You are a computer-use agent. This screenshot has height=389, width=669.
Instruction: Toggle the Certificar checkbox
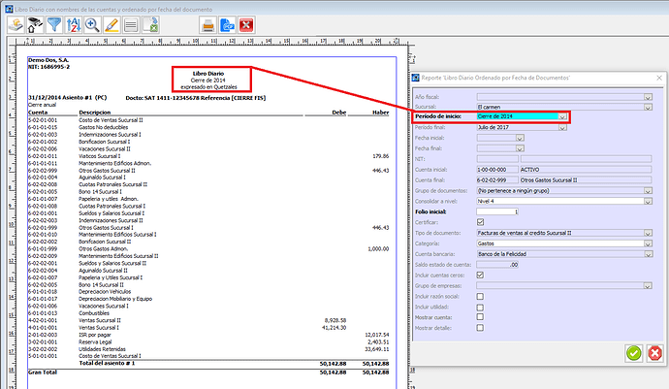coord(481,222)
